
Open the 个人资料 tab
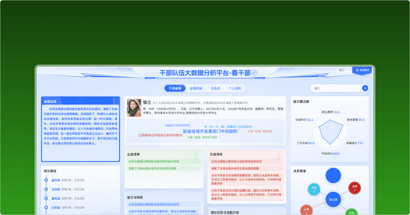coord(235,88)
